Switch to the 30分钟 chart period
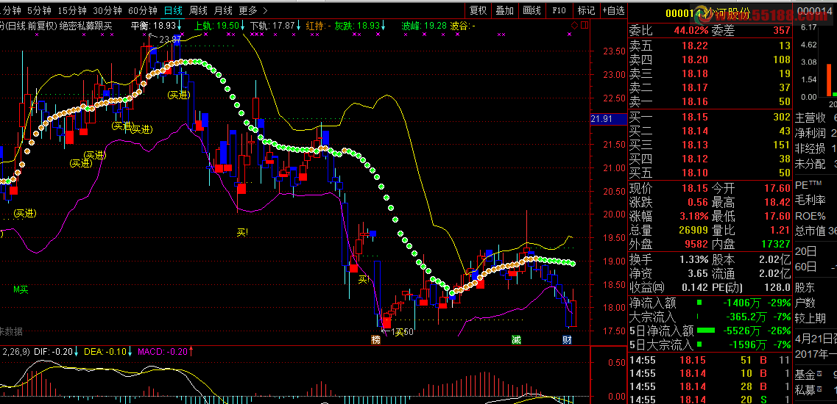 click(x=107, y=10)
